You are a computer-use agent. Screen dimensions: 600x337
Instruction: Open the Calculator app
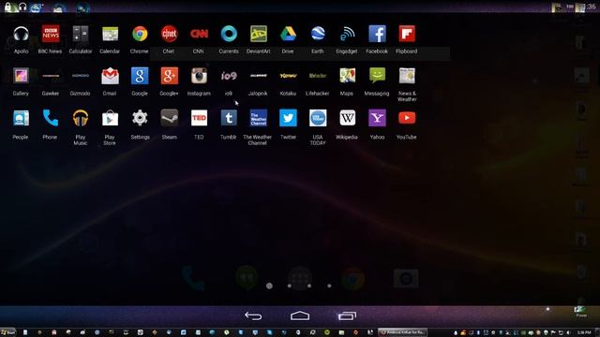pos(81,34)
